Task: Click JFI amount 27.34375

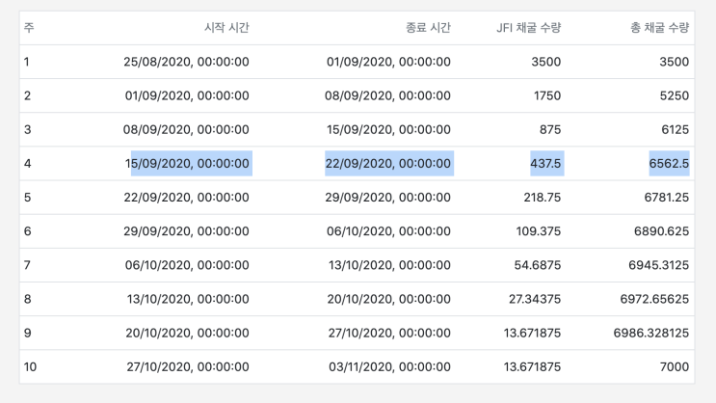Action: point(535,299)
